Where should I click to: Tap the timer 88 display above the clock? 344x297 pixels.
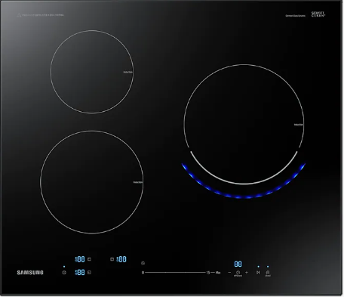click(x=238, y=264)
